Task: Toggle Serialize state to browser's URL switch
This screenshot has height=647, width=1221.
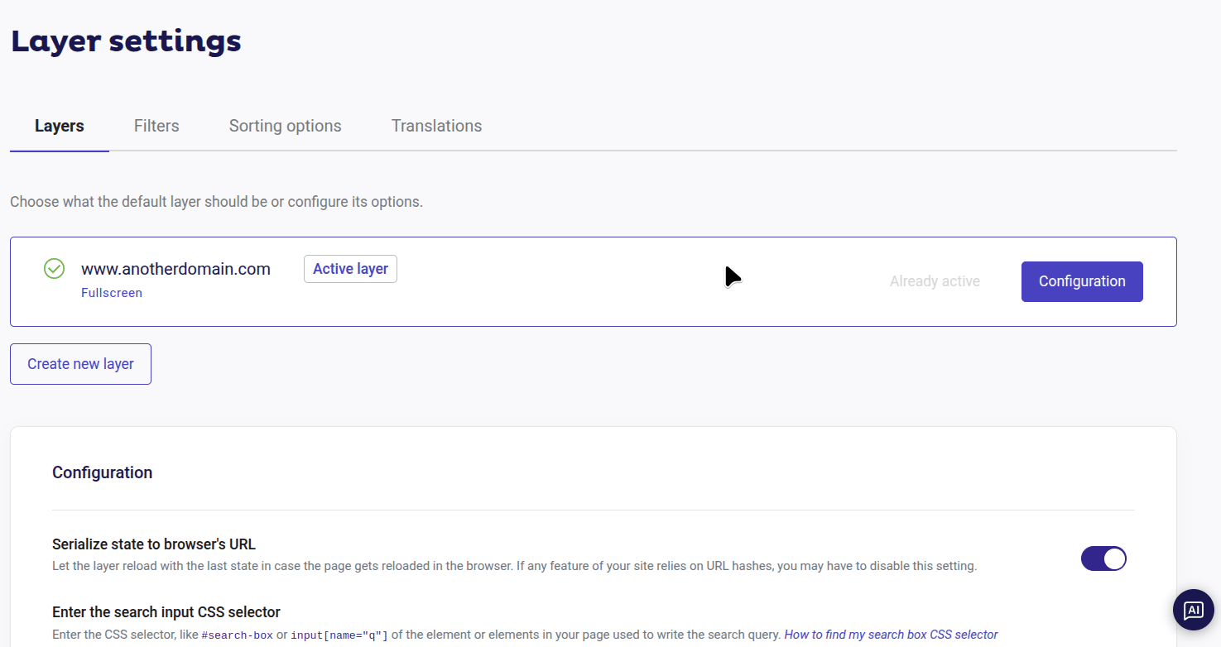Action: coord(1103,558)
